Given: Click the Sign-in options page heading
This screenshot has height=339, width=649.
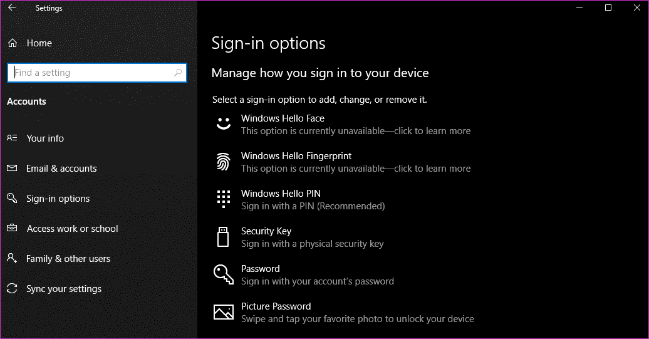Looking at the screenshot, I should click(x=269, y=44).
